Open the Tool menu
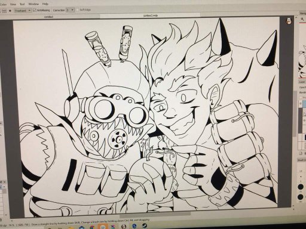The width and height of the screenshot is (306, 229). 22,4
